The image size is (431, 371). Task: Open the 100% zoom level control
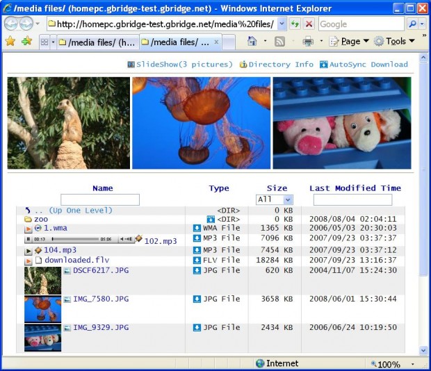tap(393, 364)
